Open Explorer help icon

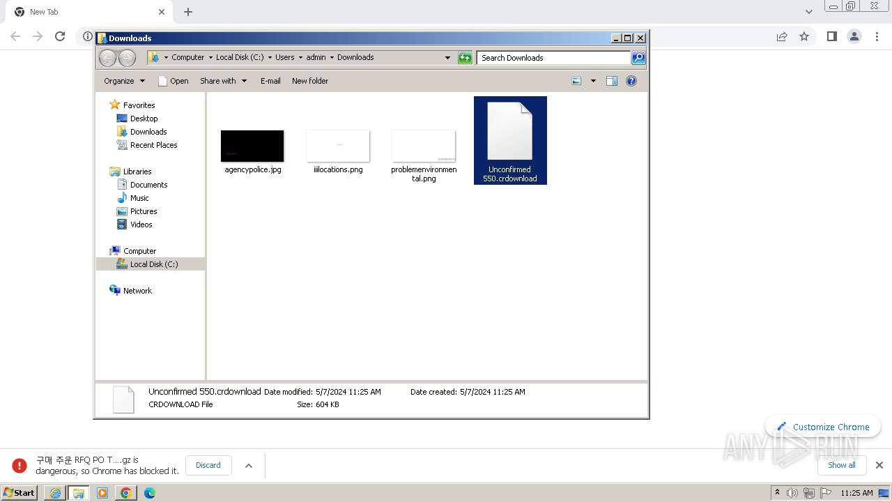pos(631,81)
